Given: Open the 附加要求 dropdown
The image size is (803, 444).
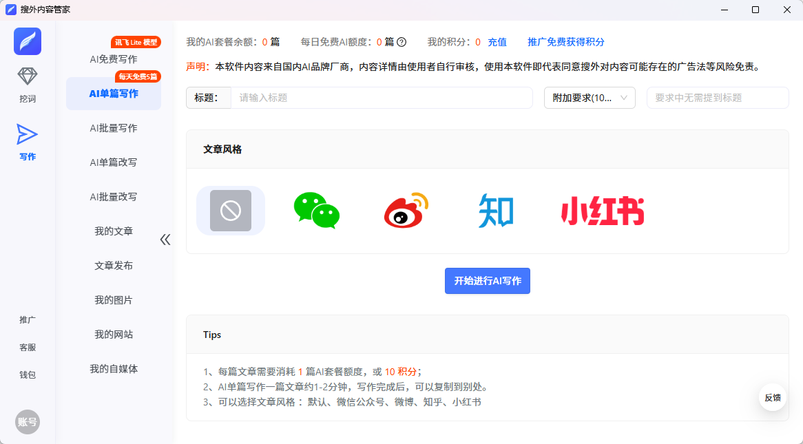Looking at the screenshot, I should coord(590,98).
